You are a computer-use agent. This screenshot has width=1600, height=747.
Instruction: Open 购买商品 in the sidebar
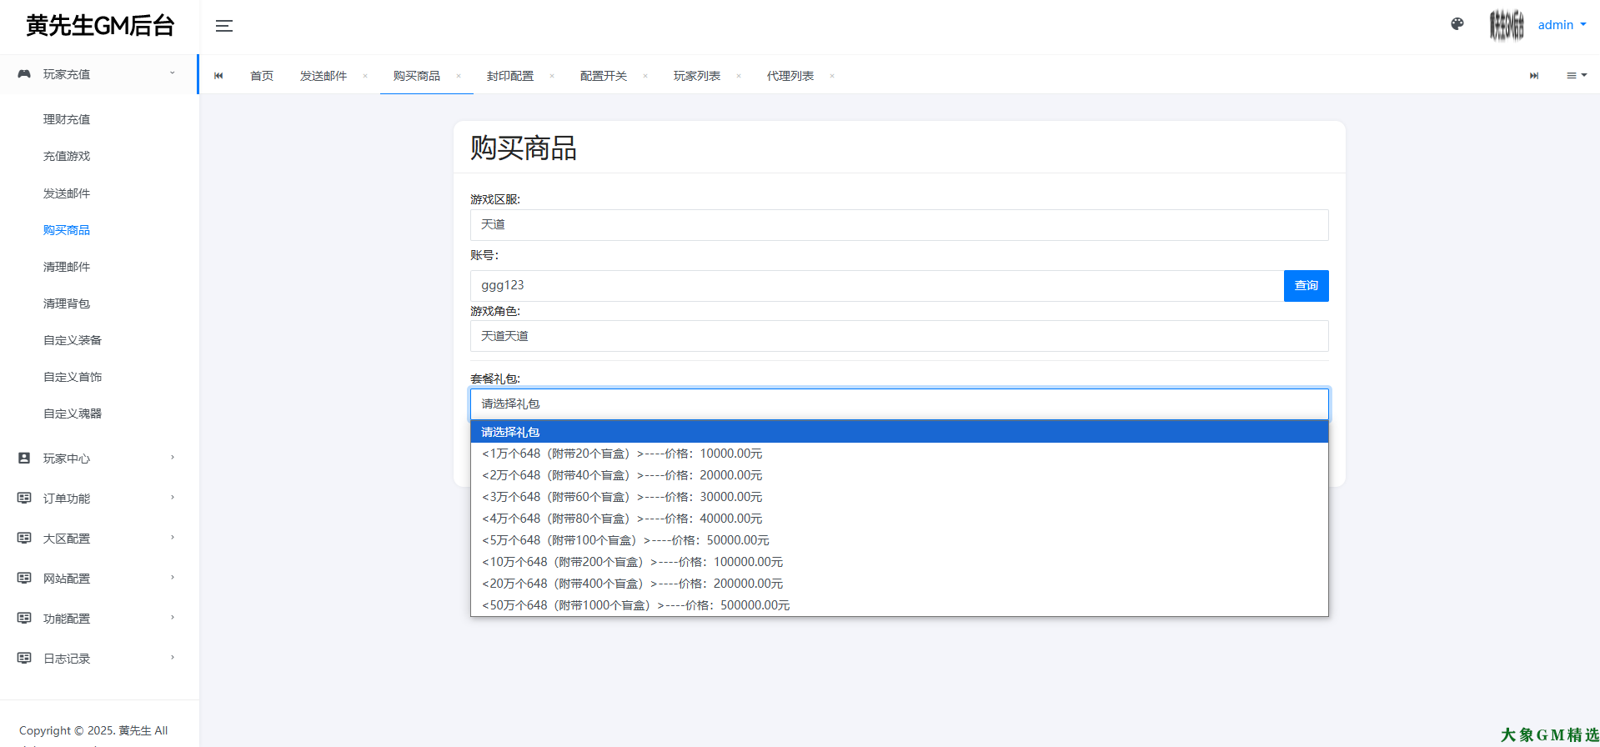click(x=67, y=230)
